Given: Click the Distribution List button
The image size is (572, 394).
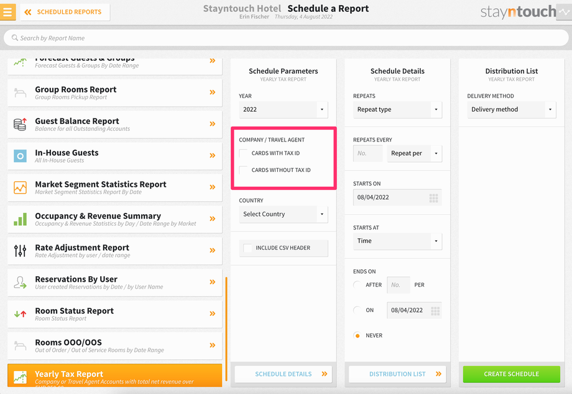Looking at the screenshot, I should 397,374.
